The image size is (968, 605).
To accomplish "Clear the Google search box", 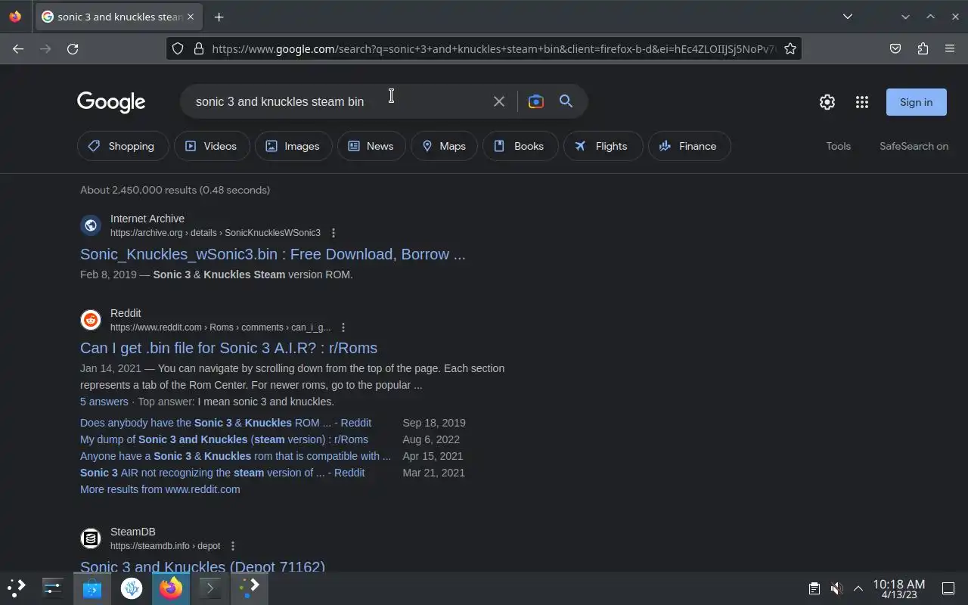I will coord(498,101).
